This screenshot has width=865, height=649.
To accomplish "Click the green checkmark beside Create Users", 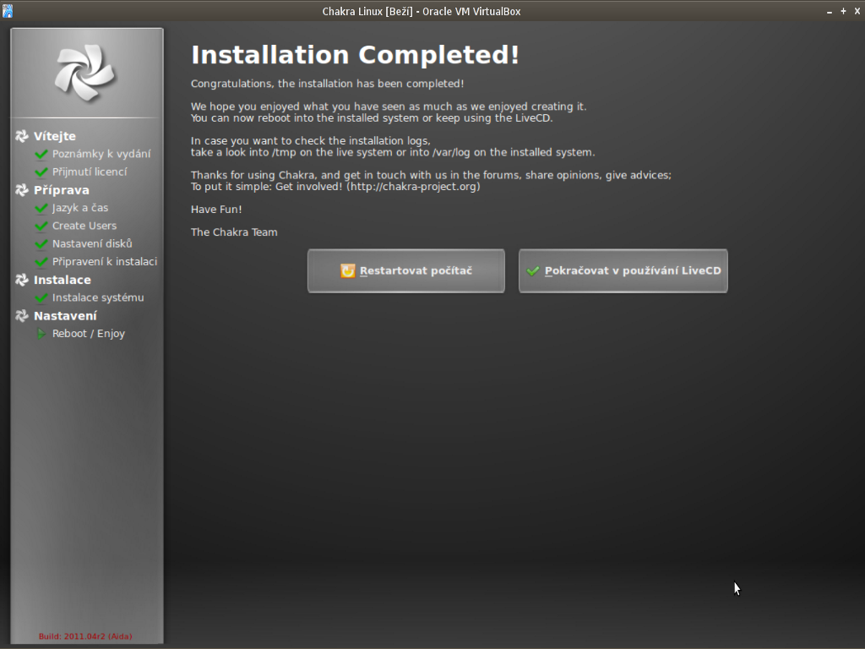I will point(41,226).
